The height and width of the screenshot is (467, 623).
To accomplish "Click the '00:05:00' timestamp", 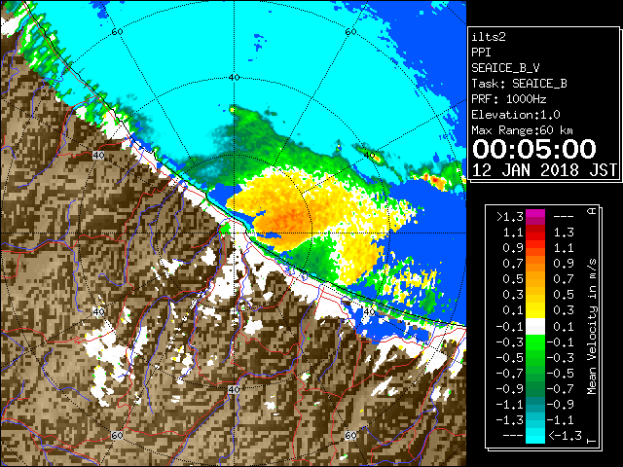I will click(534, 149).
